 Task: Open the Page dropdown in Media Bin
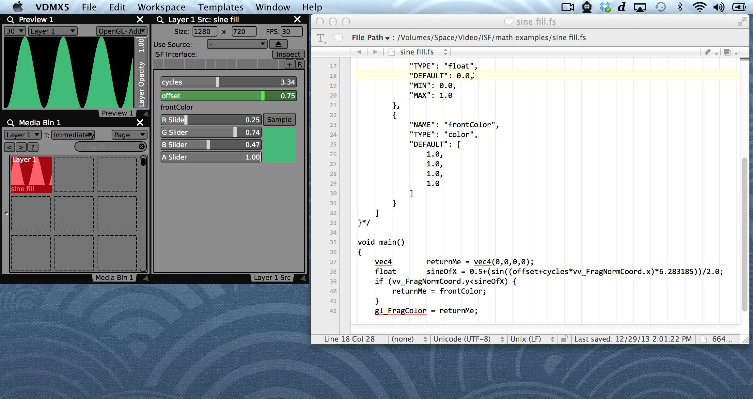[129, 135]
